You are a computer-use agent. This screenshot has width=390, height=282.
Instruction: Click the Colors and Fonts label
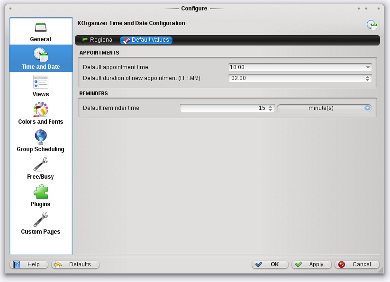(x=41, y=122)
